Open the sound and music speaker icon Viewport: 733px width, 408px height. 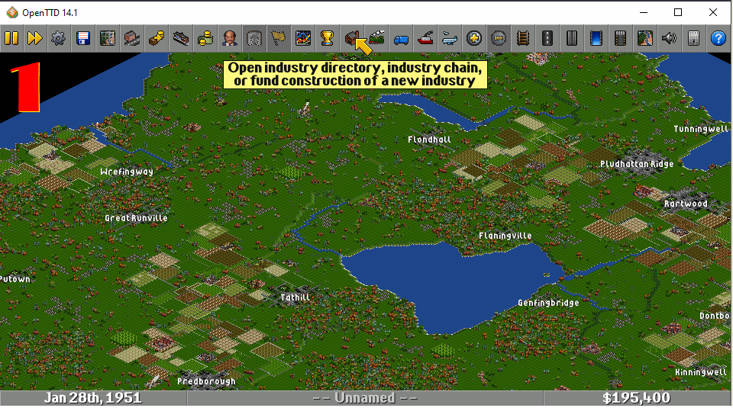[669, 38]
